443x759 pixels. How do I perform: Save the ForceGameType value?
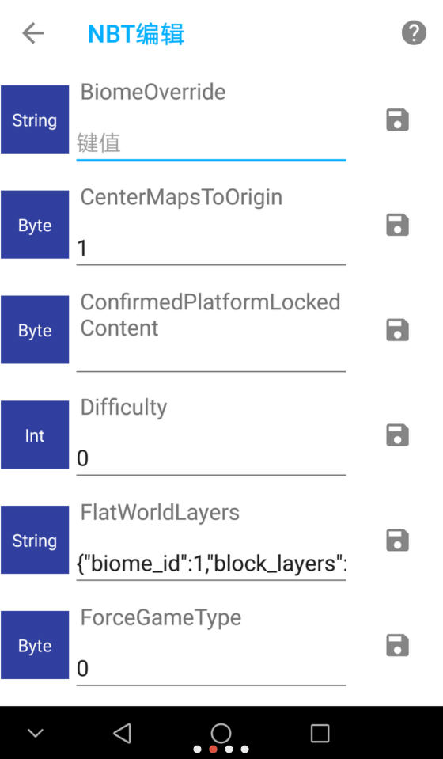398,645
